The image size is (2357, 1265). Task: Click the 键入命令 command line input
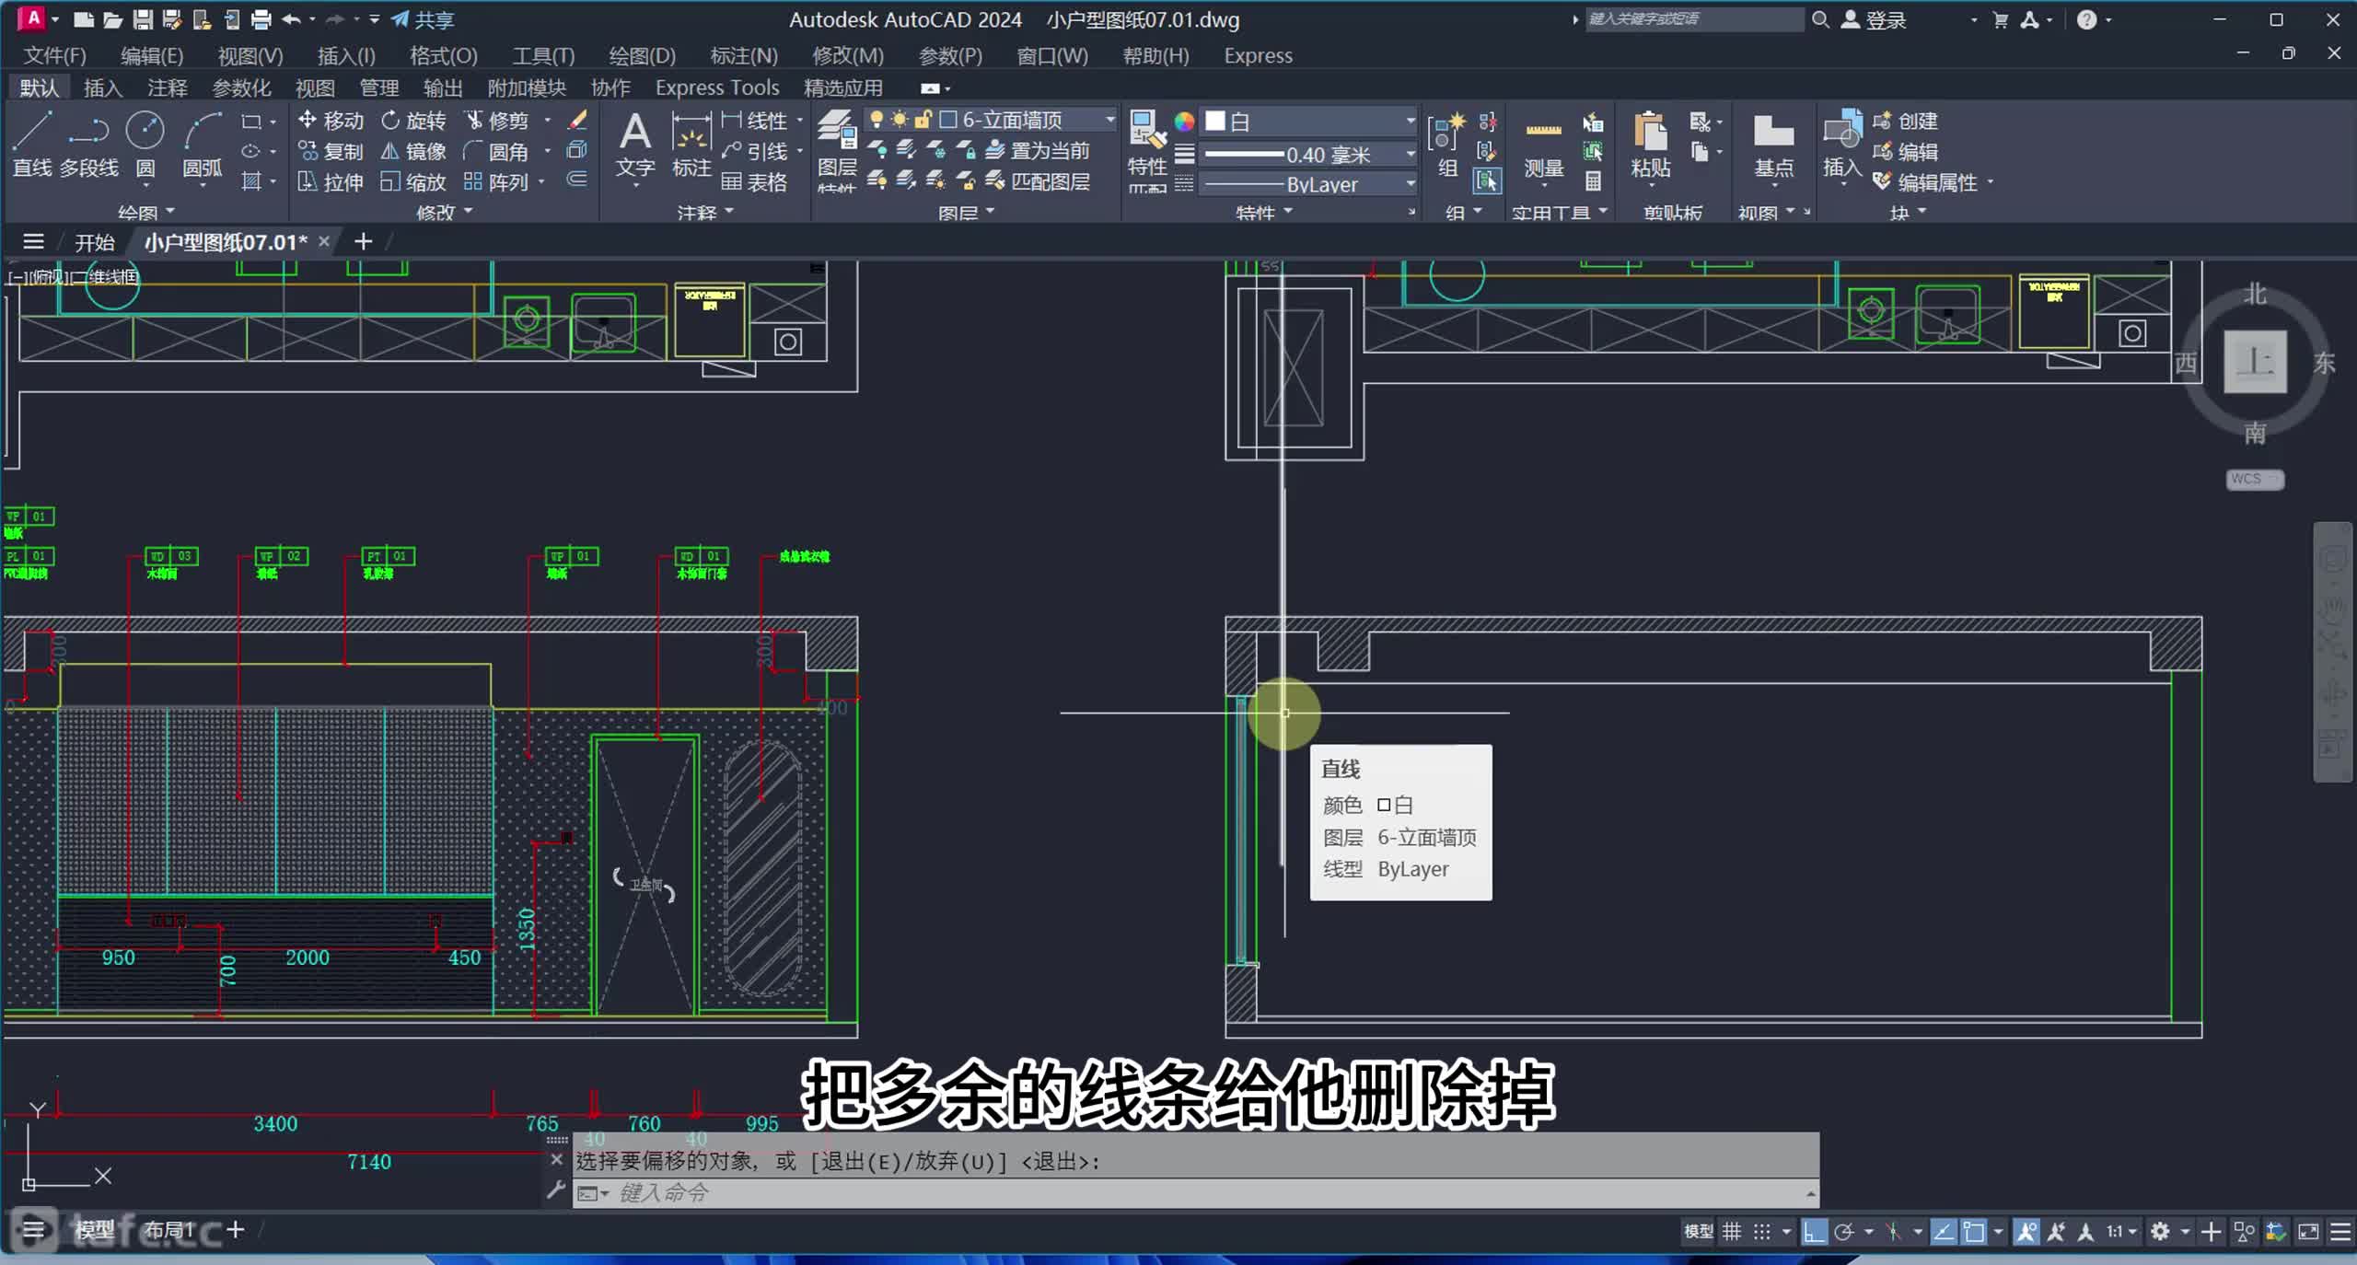coord(1197,1193)
